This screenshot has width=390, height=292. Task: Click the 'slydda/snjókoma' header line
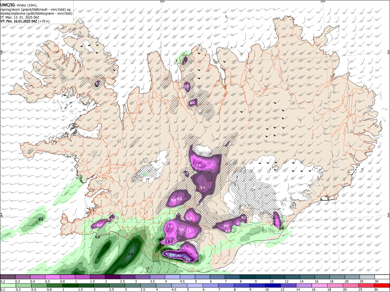click(36, 13)
